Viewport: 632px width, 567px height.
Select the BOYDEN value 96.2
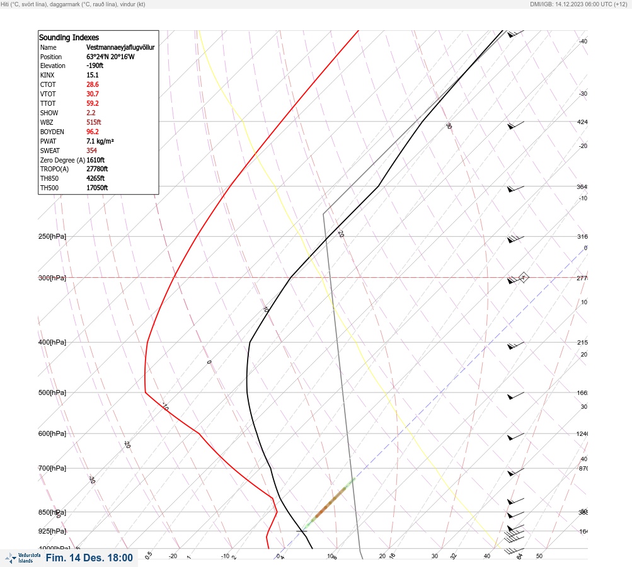pos(92,132)
